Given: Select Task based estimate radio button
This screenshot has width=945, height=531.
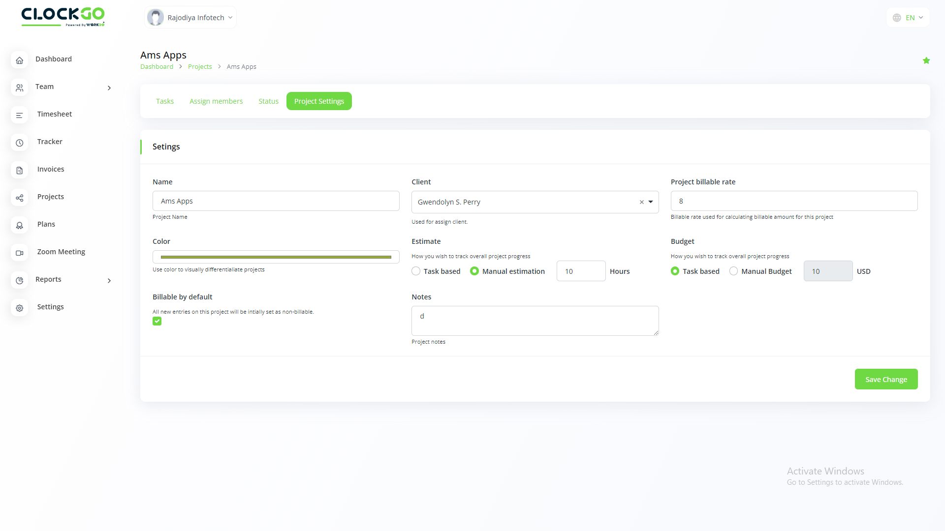Looking at the screenshot, I should pos(416,271).
